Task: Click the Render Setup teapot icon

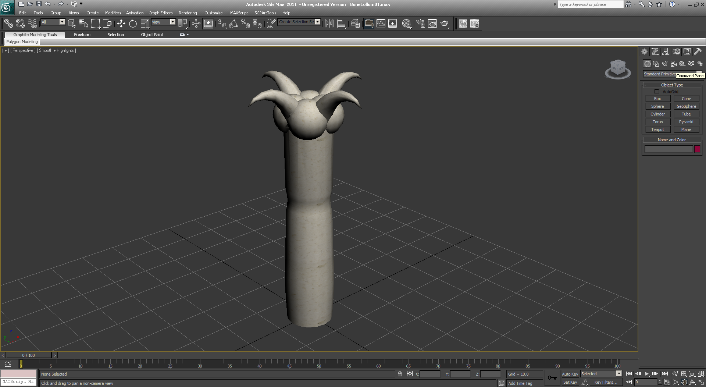Action: (x=421, y=24)
